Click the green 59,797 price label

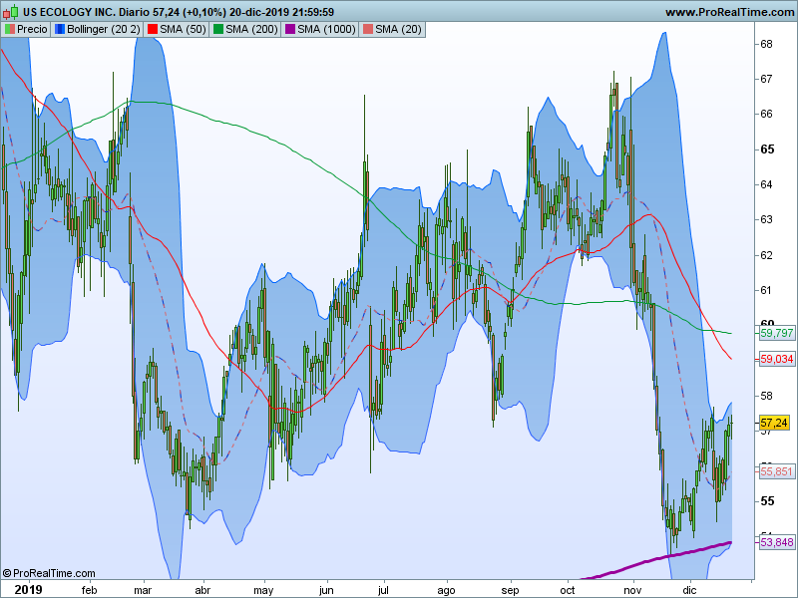776,334
